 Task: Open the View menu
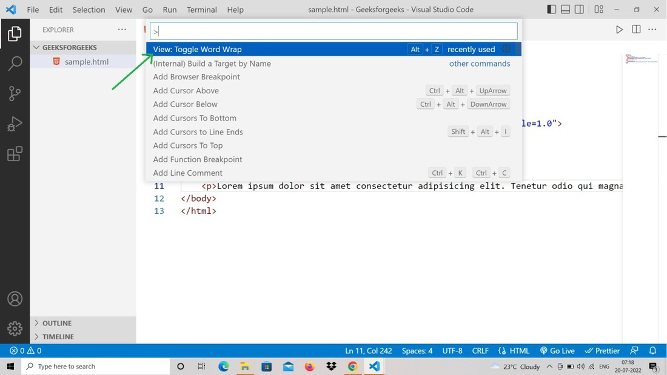tap(123, 9)
